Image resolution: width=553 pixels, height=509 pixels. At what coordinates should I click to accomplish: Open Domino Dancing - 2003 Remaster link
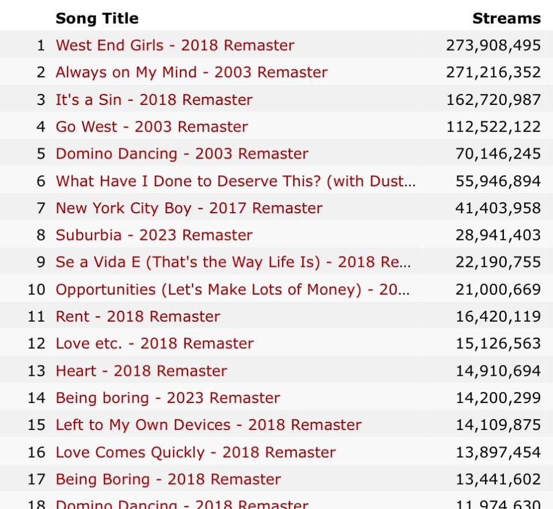[x=182, y=154]
